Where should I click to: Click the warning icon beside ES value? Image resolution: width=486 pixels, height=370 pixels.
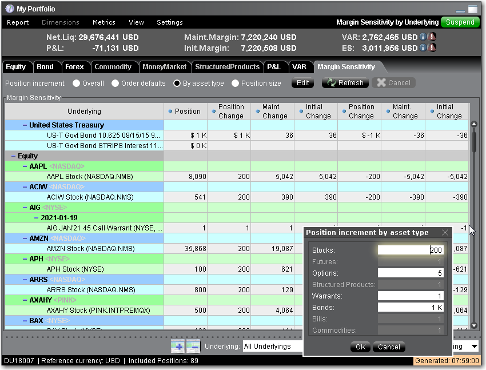[x=432, y=48]
